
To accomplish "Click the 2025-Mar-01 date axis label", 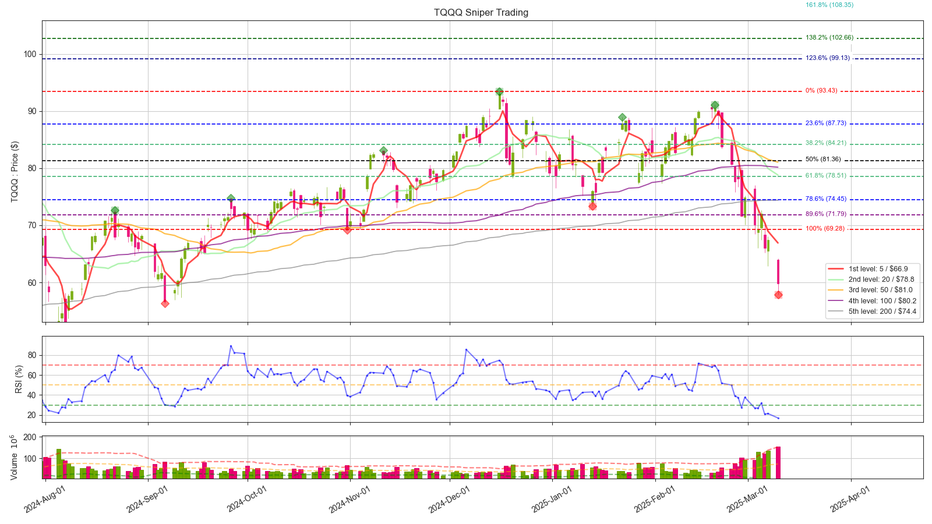I will click(x=747, y=500).
